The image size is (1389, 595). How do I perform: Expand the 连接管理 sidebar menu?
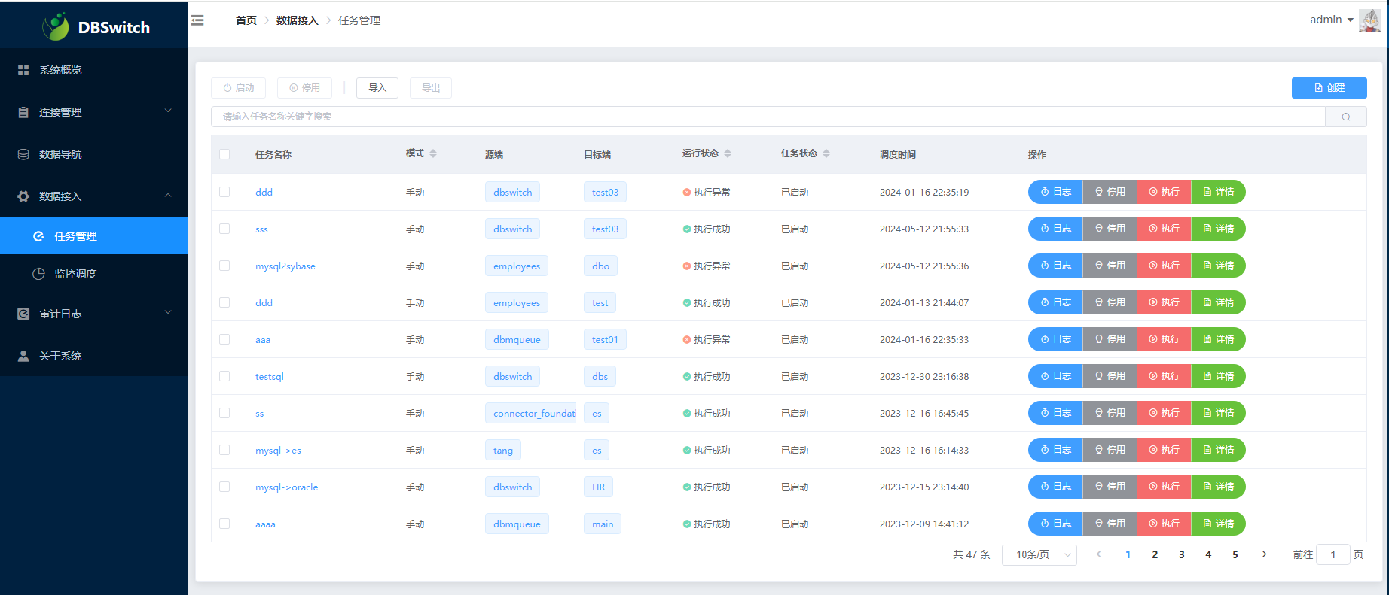coord(93,112)
